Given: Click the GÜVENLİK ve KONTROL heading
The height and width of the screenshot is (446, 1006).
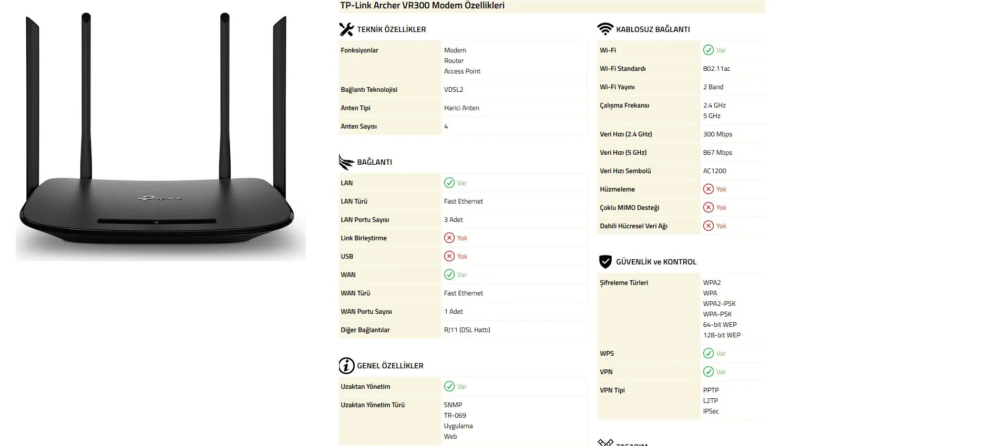Looking at the screenshot, I should [x=656, y=262].
